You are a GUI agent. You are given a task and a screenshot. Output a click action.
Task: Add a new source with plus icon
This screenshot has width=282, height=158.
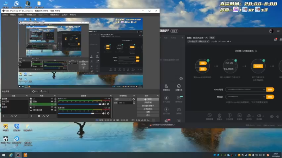tap(31, 116)
